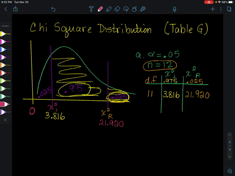Viewport: 235px width, 176px height.
Task: Tap the favorites toolbox drag handle
Action: 5,26
